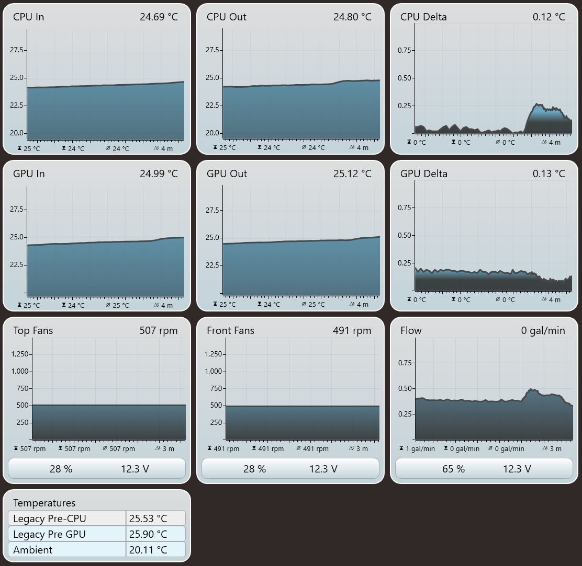Click the minimum rpm icon under Front Fans chart

tap(254, 448)
